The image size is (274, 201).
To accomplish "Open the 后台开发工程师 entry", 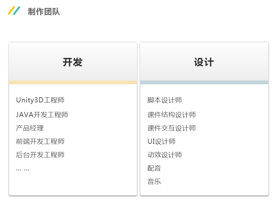I will click(40, 155).
